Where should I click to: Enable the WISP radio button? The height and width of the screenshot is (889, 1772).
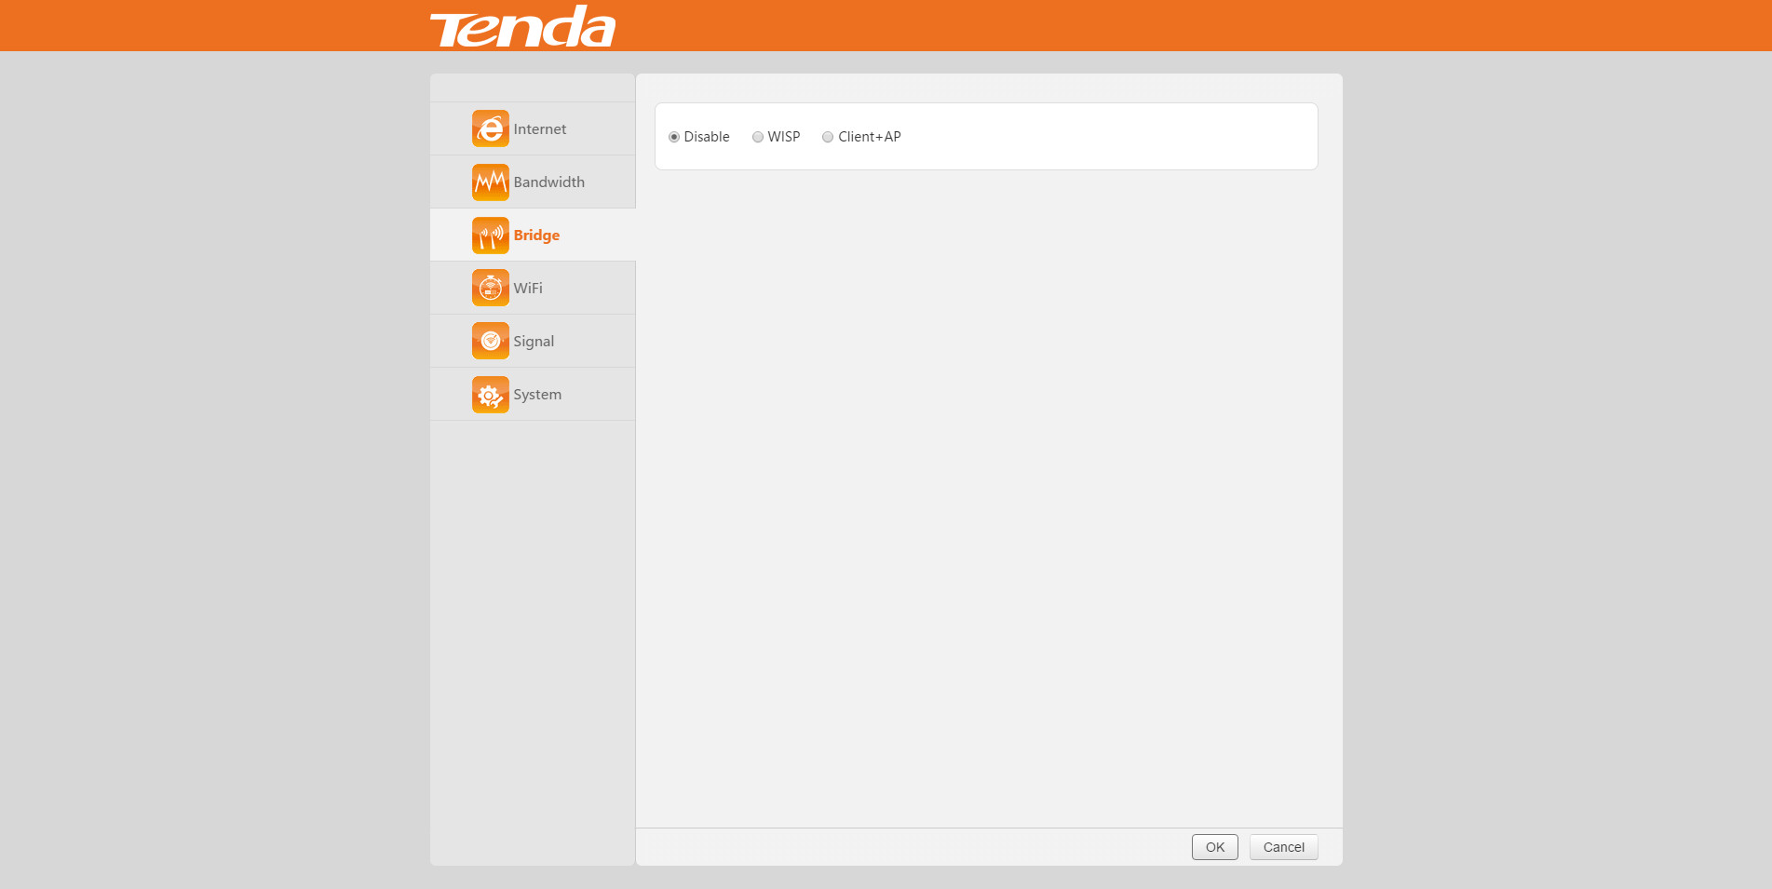point(758,137)
